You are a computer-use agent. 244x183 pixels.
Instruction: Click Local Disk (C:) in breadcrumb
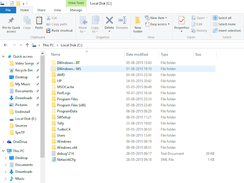71,45
